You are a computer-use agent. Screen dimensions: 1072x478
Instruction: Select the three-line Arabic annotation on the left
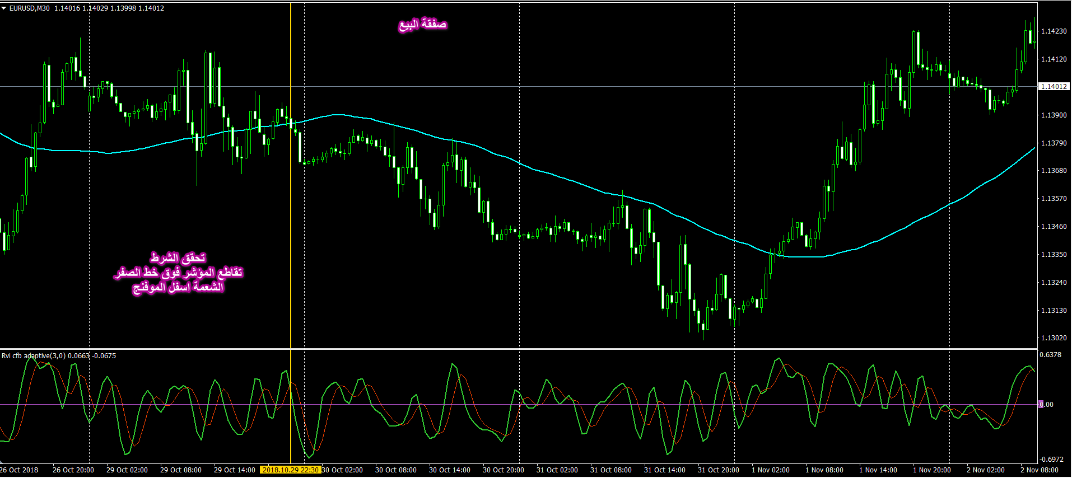tap(179, 273)
